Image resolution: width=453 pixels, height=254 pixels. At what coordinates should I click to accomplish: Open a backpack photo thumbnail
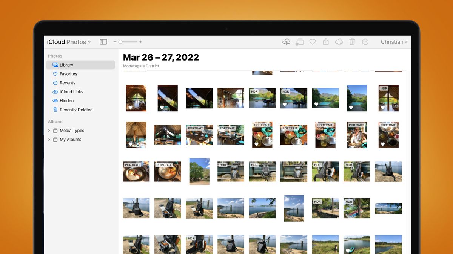pos(230,171)
